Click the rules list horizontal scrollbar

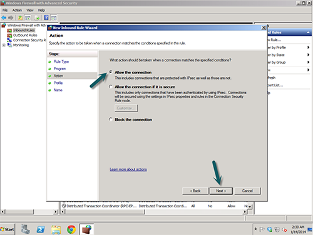pos(105,212)
